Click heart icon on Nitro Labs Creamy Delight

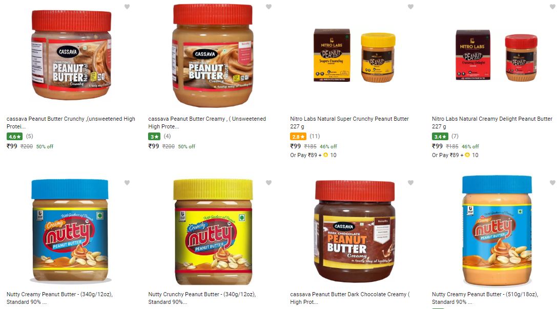point(552,7)
